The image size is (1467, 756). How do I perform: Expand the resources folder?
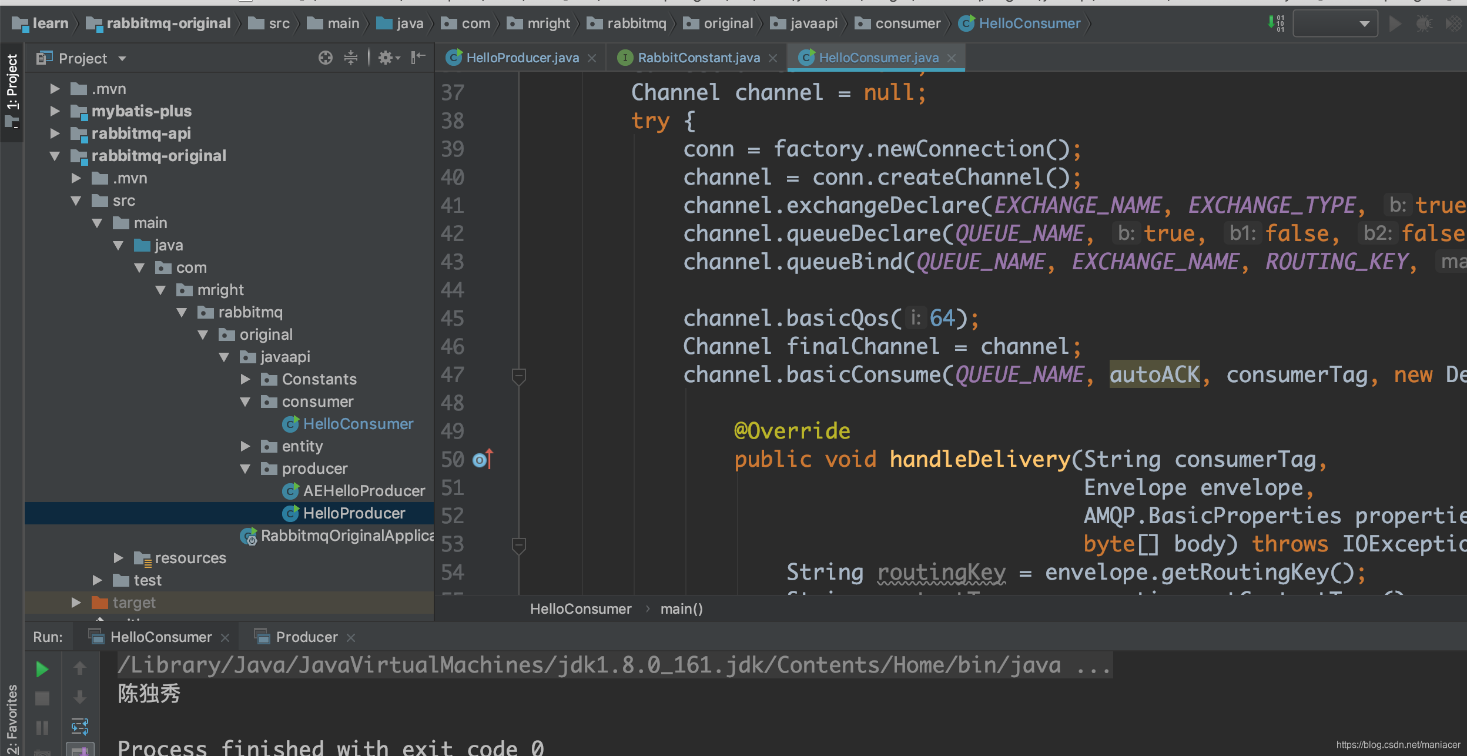point(118,558)
